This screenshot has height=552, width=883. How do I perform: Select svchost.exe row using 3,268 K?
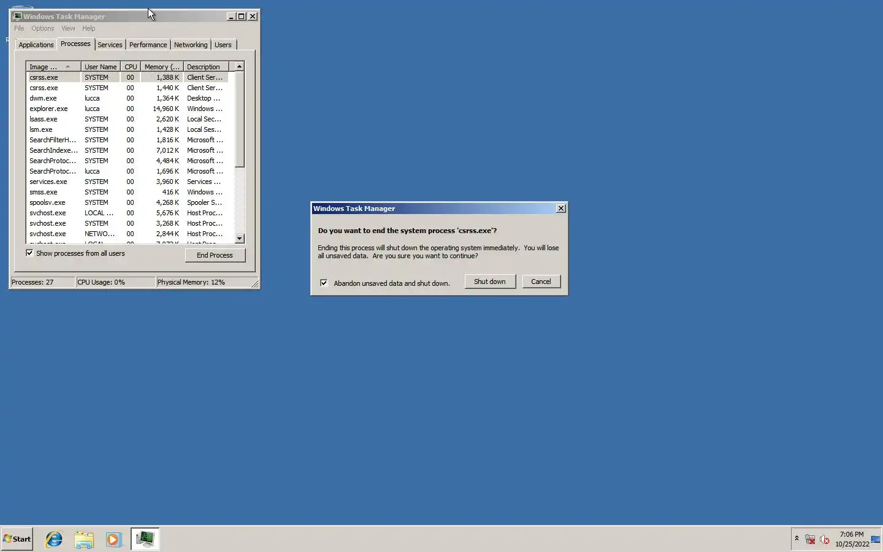click(x=128, y=223)
